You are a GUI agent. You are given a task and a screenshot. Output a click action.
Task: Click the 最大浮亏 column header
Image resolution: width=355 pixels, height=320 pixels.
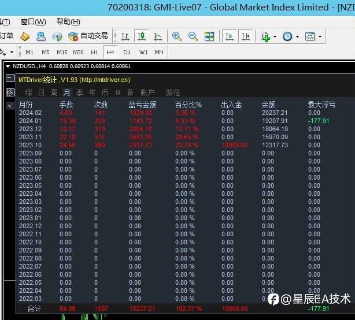[321, 105]
